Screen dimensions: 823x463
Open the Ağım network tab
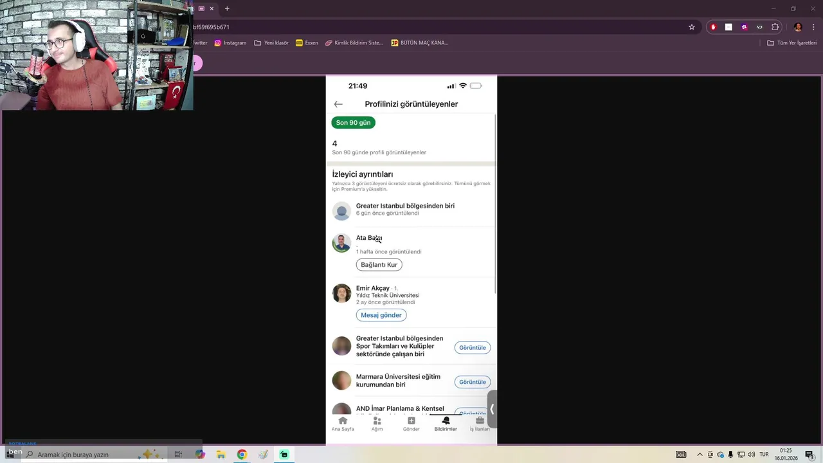click(x=377, y=424)
